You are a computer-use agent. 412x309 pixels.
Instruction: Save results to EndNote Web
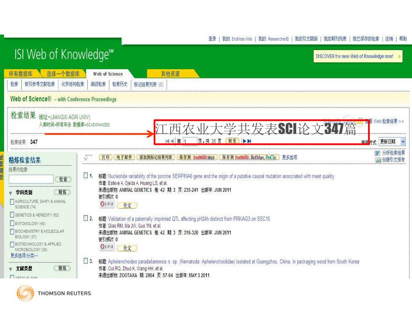click(197, 157)
